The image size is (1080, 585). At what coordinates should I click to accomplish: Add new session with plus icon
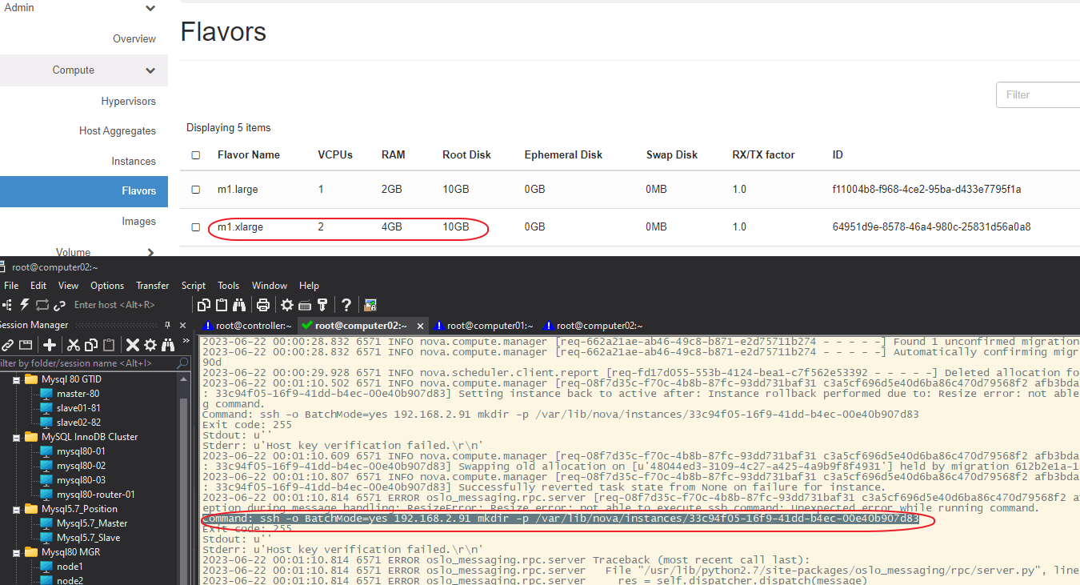tap(50, 345)
